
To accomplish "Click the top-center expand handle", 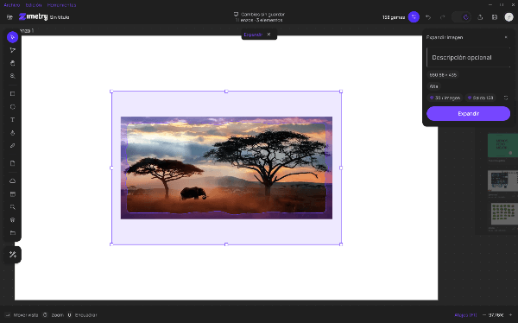I will (226, 92).
